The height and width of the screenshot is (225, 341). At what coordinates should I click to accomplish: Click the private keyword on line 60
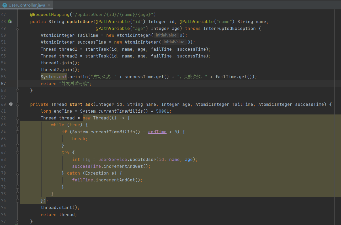tap(39, 104)
